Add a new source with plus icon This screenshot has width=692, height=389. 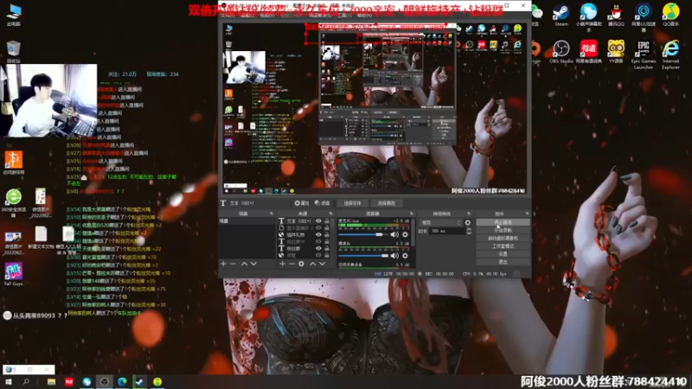283,264
